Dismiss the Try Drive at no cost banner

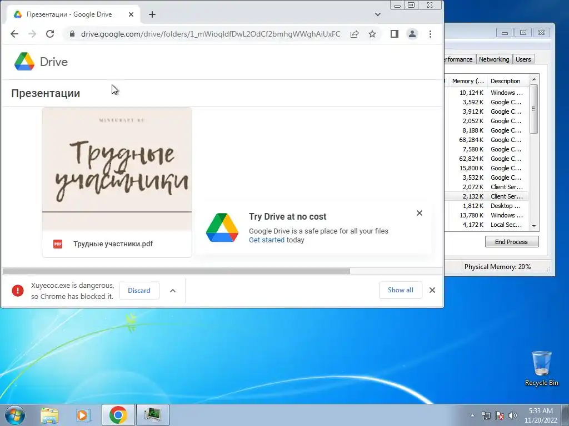click(420, 213)
